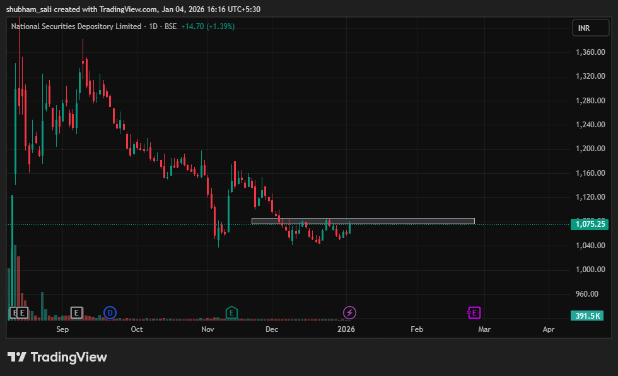Click the 1,240.00 price axis label
The width and height of the screenshot is (618, 376).
click(x=590, y=125)
